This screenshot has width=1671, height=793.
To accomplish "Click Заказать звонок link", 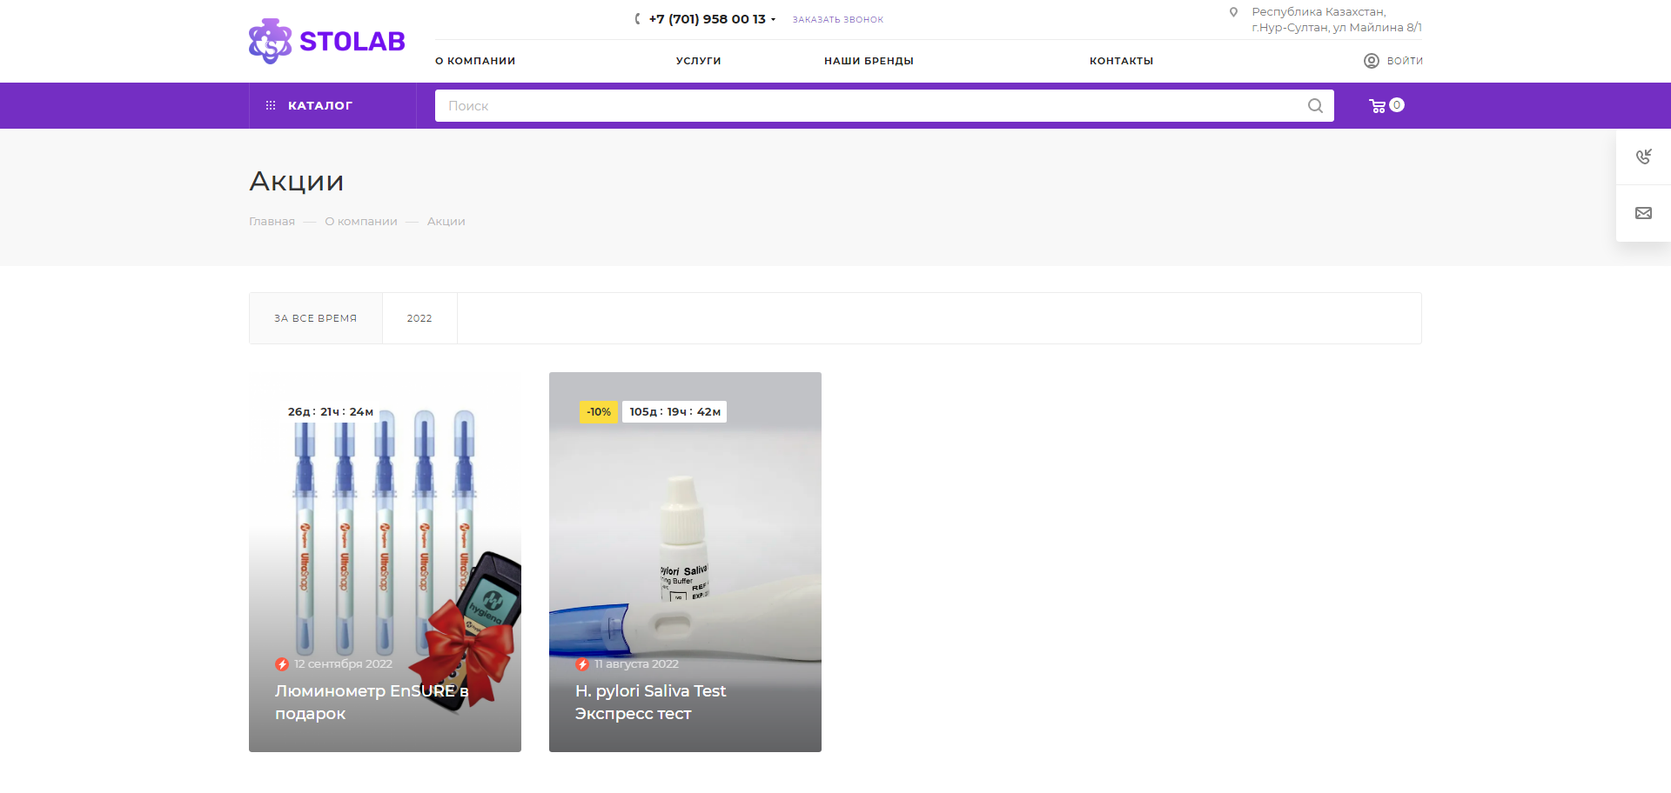I will tap(837, 19).
